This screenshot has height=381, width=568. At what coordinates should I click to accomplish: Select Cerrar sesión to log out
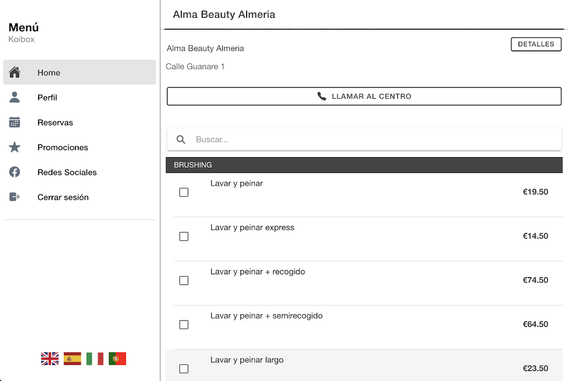pos(79,197)
